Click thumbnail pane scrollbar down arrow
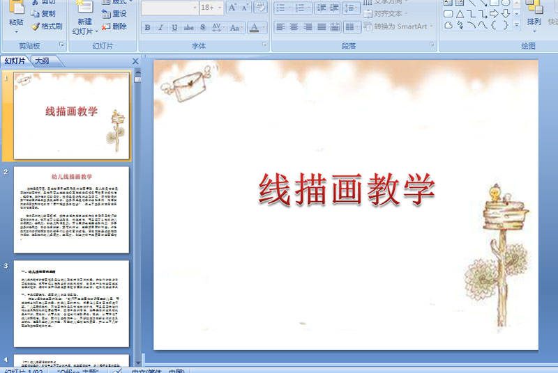Image resolution: width=558 pixels, height=373 pixels. pyautogui.click(x=137, y=363)
